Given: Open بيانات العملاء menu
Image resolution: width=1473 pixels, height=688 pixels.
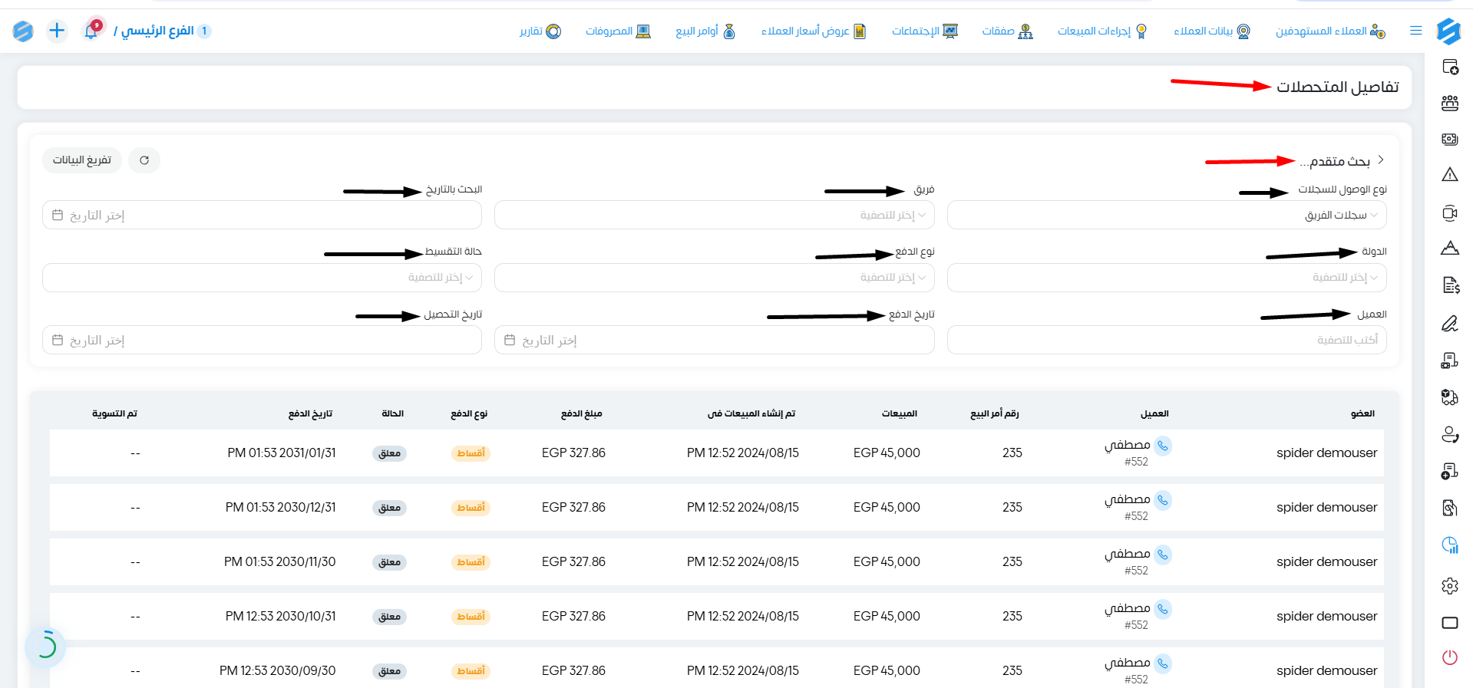Looking at the screenshot, I should pyautogui.click(x=1211, y=31).
